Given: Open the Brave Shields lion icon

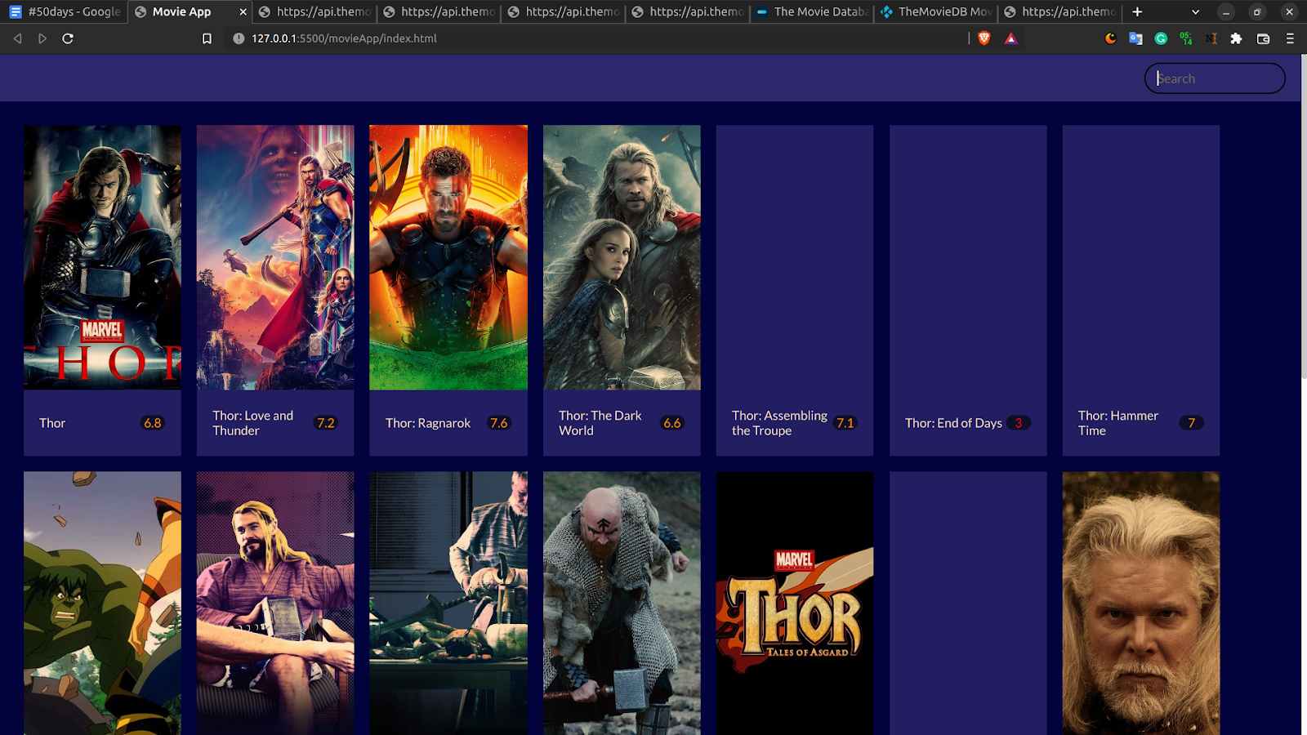Looking at the screenshot, I should click(x=984, y=38).
